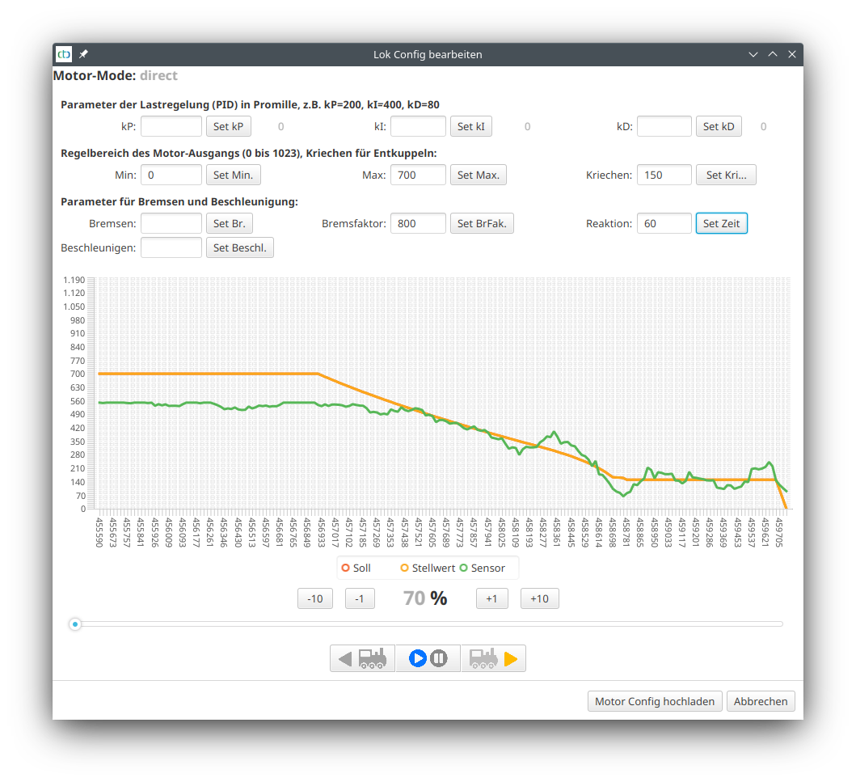Screen dimensions: 856x782
Task: Set the locomotive direction to forward
Action: click(493, 658)
